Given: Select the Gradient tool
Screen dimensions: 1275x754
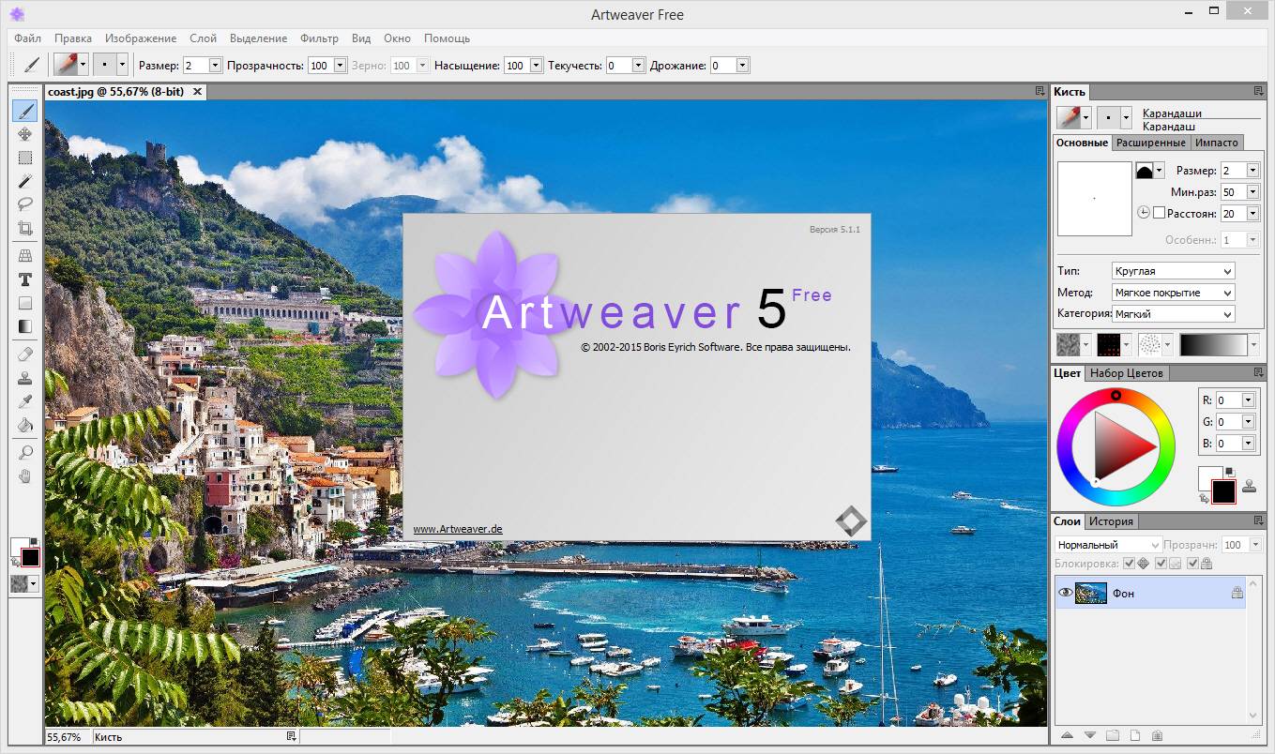Looking at the screenshot, I should pyautogui.click(x=25, y=326).
